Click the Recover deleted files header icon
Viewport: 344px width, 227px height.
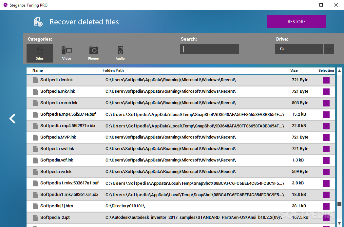tap(38, 22)
